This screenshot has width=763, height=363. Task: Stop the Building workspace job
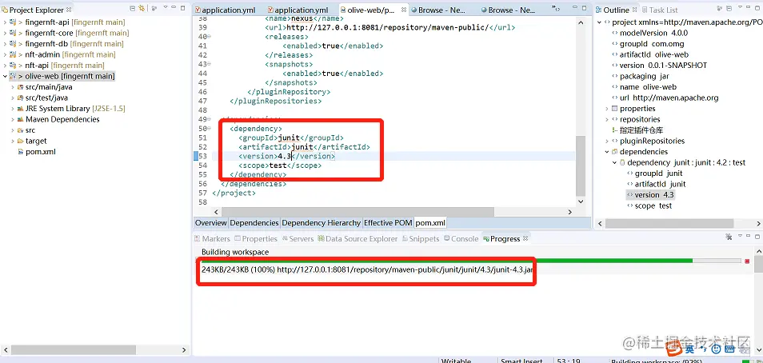[747, 261]
